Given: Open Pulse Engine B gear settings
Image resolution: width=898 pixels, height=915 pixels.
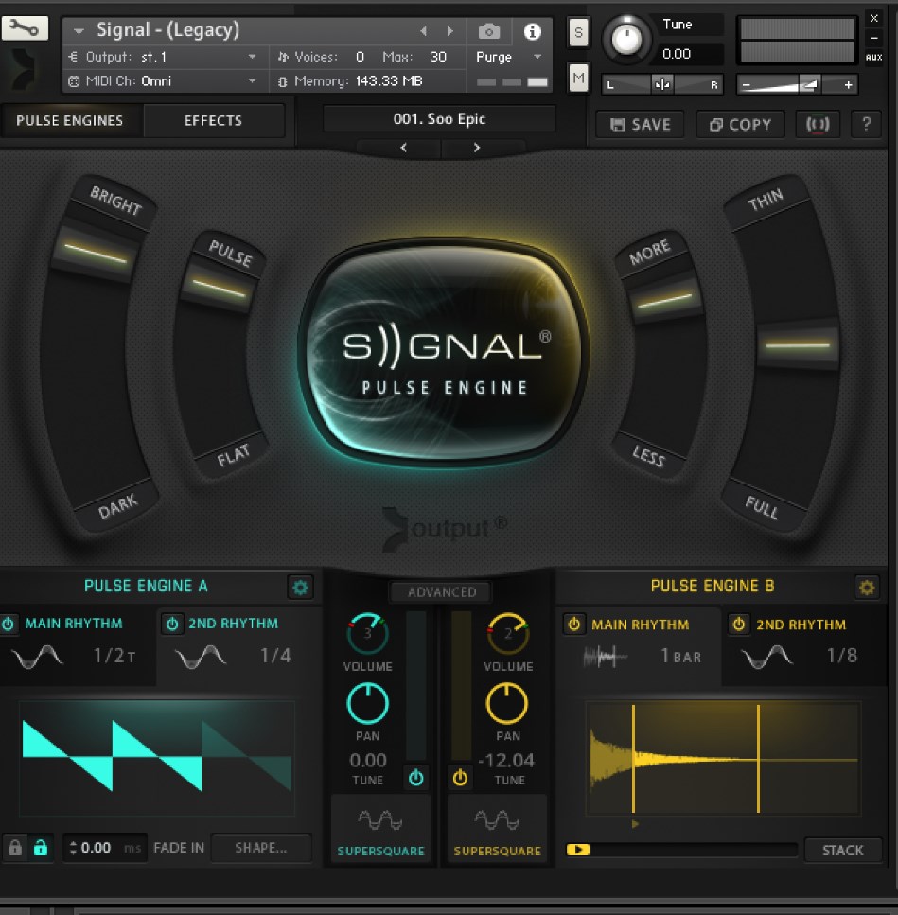Looking at the screenshot, I should click(866, 588).
